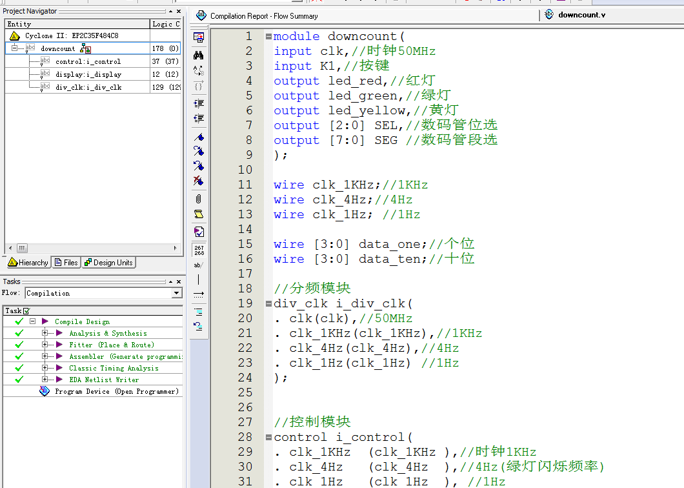Increase indent with the indent icon
Screen dimensions: 684x488
click(199, 103)
